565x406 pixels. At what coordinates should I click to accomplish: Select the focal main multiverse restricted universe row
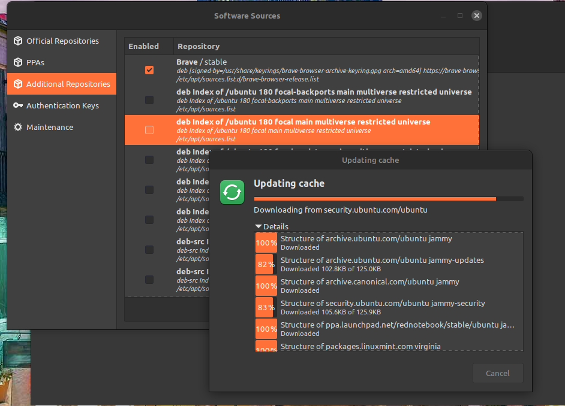click(x=302, y=130)
